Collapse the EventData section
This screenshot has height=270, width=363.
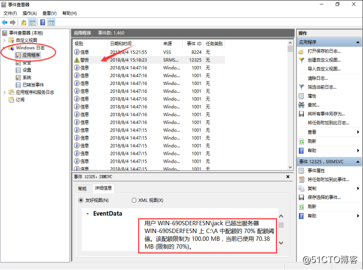click(88, 214)
